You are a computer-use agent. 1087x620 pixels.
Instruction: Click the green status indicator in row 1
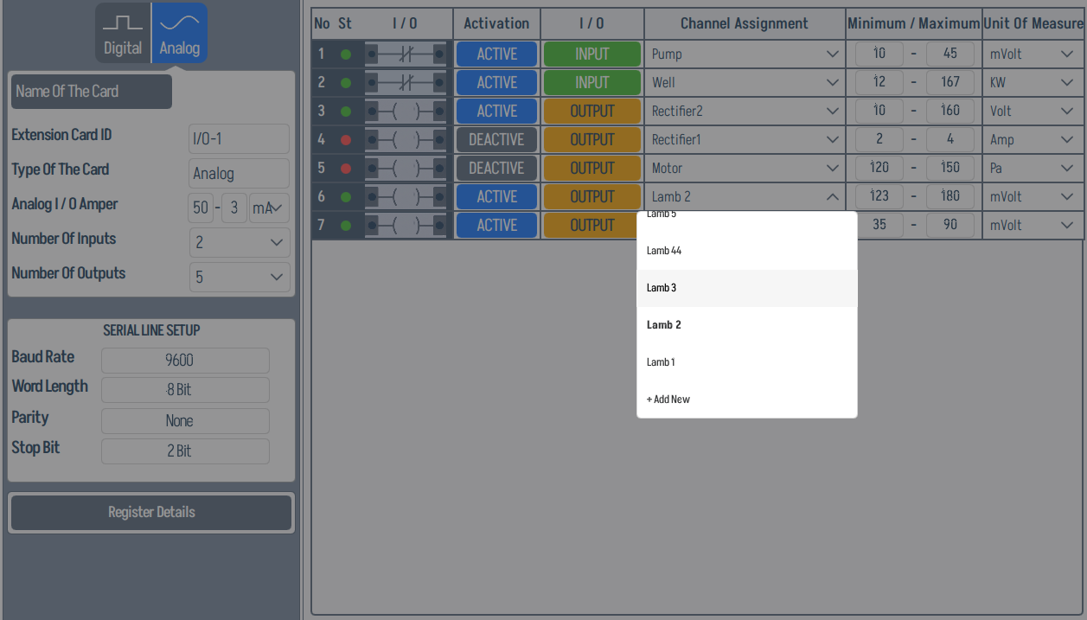coord(346,54)
